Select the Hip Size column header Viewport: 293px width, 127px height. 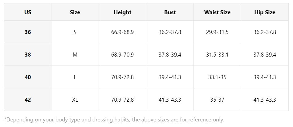265,12
